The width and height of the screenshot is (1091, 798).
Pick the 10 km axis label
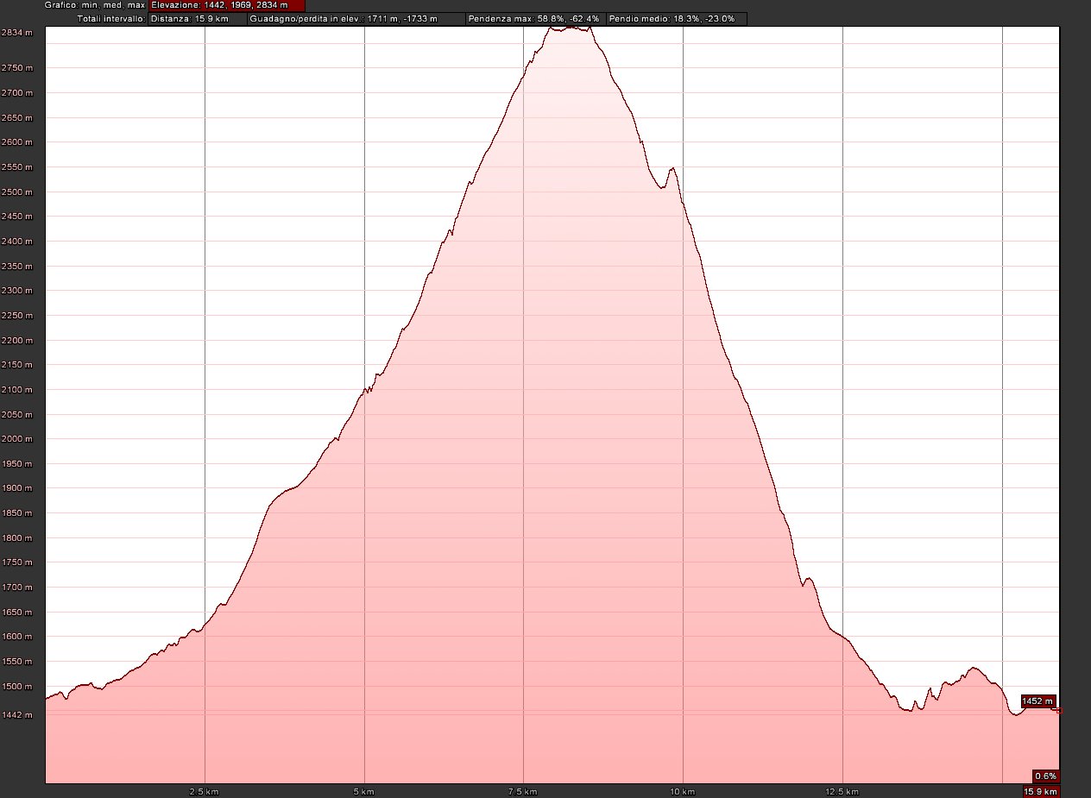683,791
